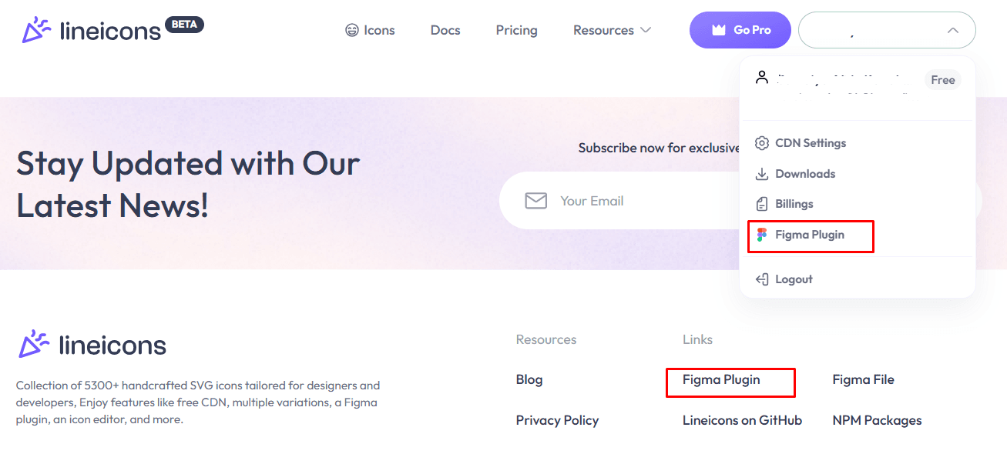Open the Figma Plugin footer link
The image size is (1007, 454).
click(721, 379)
